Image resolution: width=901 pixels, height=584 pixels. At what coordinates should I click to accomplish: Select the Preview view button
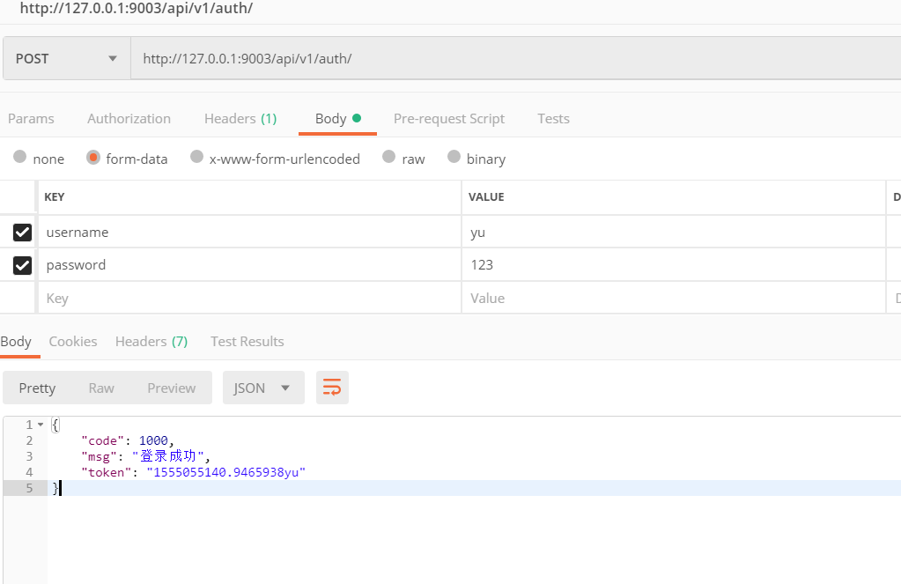(x=171, y=388)
